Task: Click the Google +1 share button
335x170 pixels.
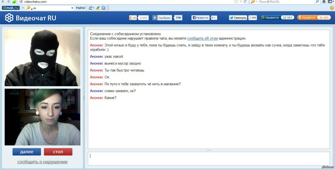Action: 133,18
